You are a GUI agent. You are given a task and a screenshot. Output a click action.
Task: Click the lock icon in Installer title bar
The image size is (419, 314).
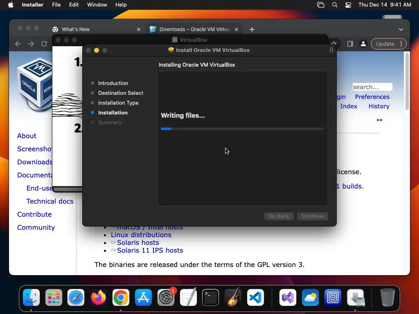tap(331, 49)
